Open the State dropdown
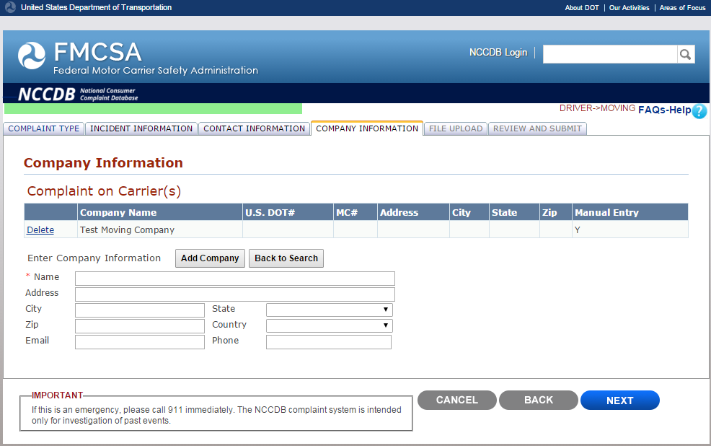The image size is (711, 446). coord(330,310)
